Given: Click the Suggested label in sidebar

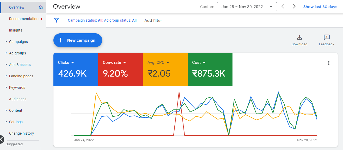Looking at the screenshot, I should click(x=14, y=144).
